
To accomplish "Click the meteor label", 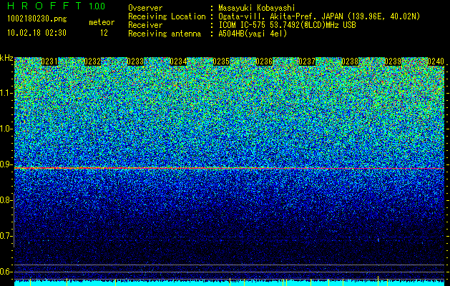I will coord(102,22).
